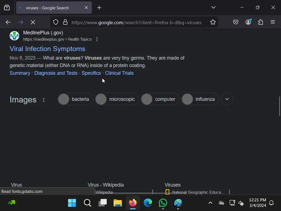Open File Explorer from taskbar
Viewport: 281px width, 211px height.
[118, 203]
